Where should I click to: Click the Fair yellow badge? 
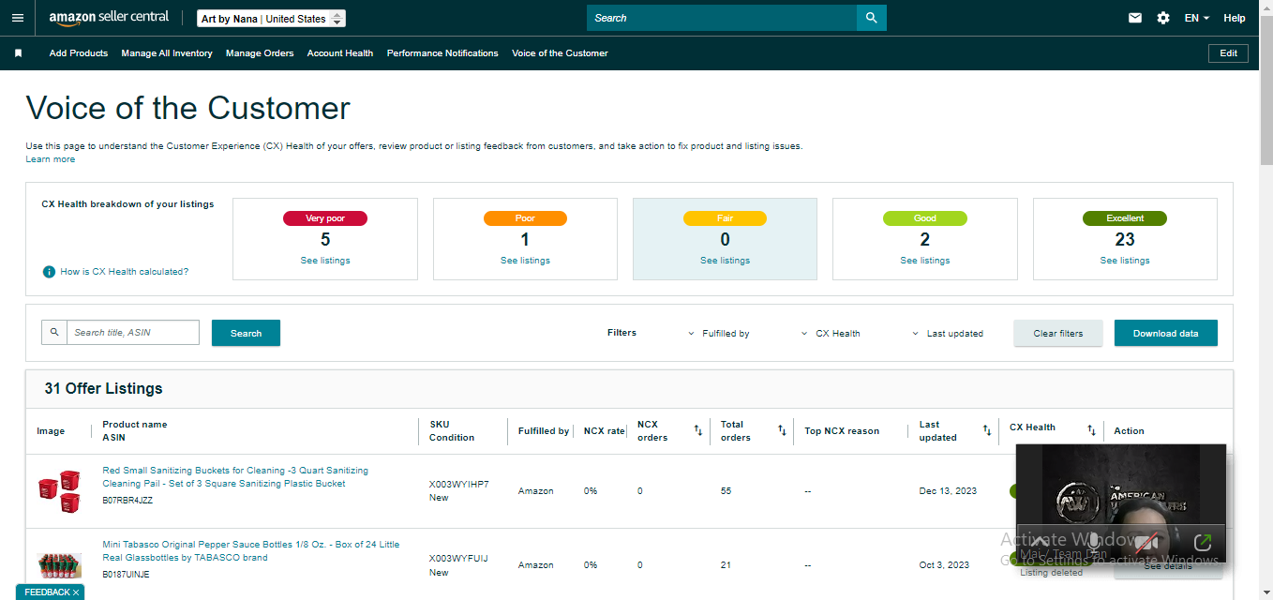pyautogui.click(x=725, y=218)
